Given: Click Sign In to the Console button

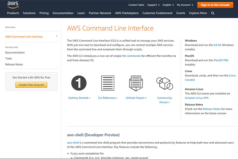Looking at the screenshot, I should [x=215, y=5].
